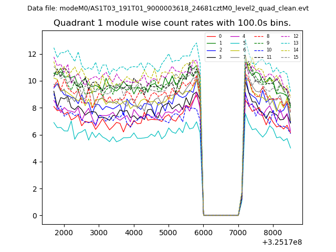Click the y-axis tick label 0
This screenshot has height=252, width=336.
click(x=34, y=216)
